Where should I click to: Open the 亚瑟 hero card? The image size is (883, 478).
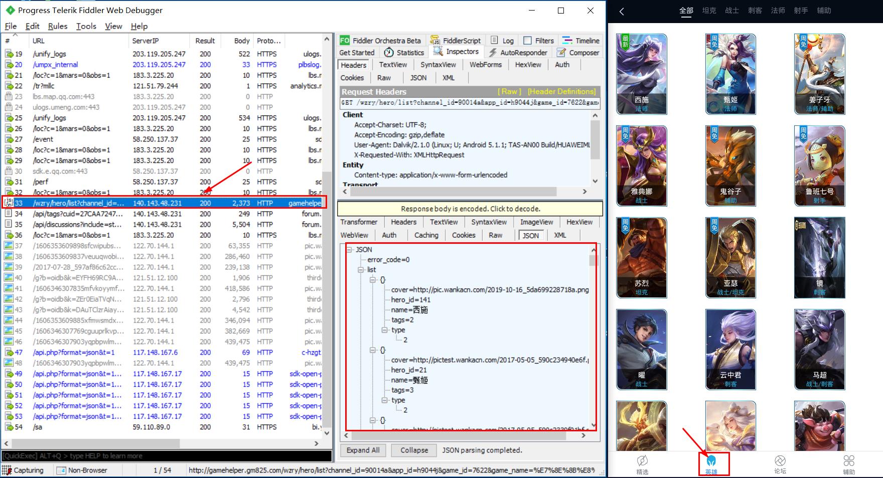point(730,258)
